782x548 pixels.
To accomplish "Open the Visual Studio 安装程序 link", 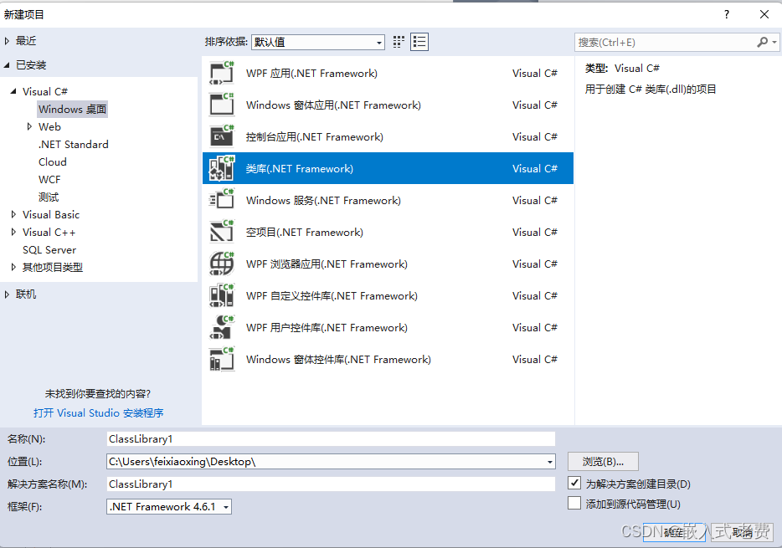I will [100, 412].
